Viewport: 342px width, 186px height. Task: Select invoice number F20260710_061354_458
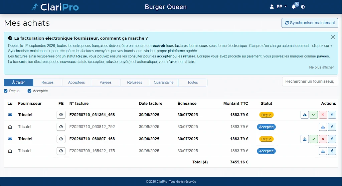pyautogui.click(x=92, y=115)
